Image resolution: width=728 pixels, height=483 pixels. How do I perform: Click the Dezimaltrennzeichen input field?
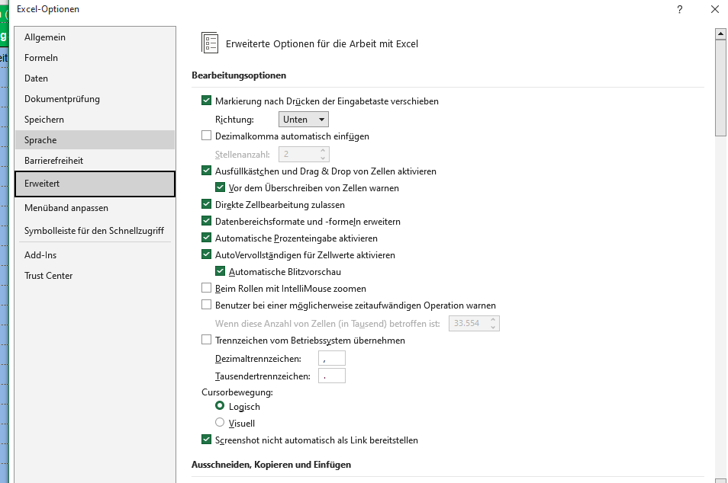point(331,358)
